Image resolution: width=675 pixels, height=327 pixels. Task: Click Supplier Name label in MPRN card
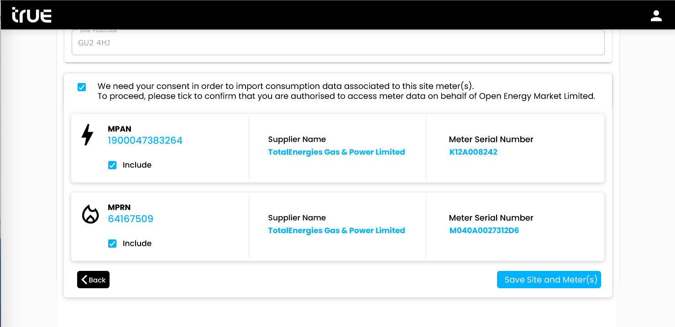[297, 218]
